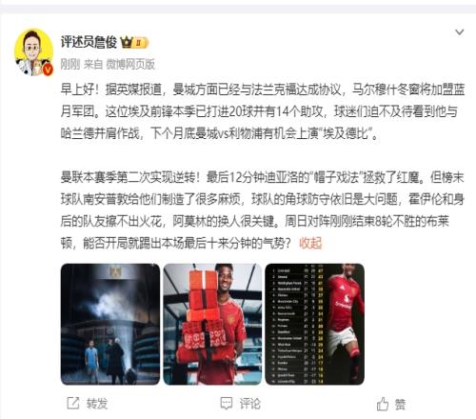This screenshot has height=419, width=476.
Task: Click the 转发 repost label
Action: click(97, 404)
